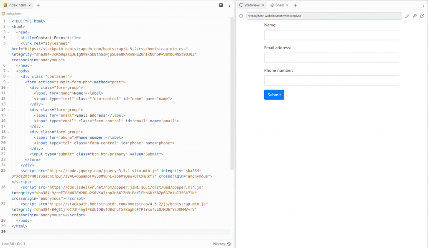This screenshot has height=248, width=428.
Task: Add a new tab in the editor pane
Action: click(x=38, y=5)
